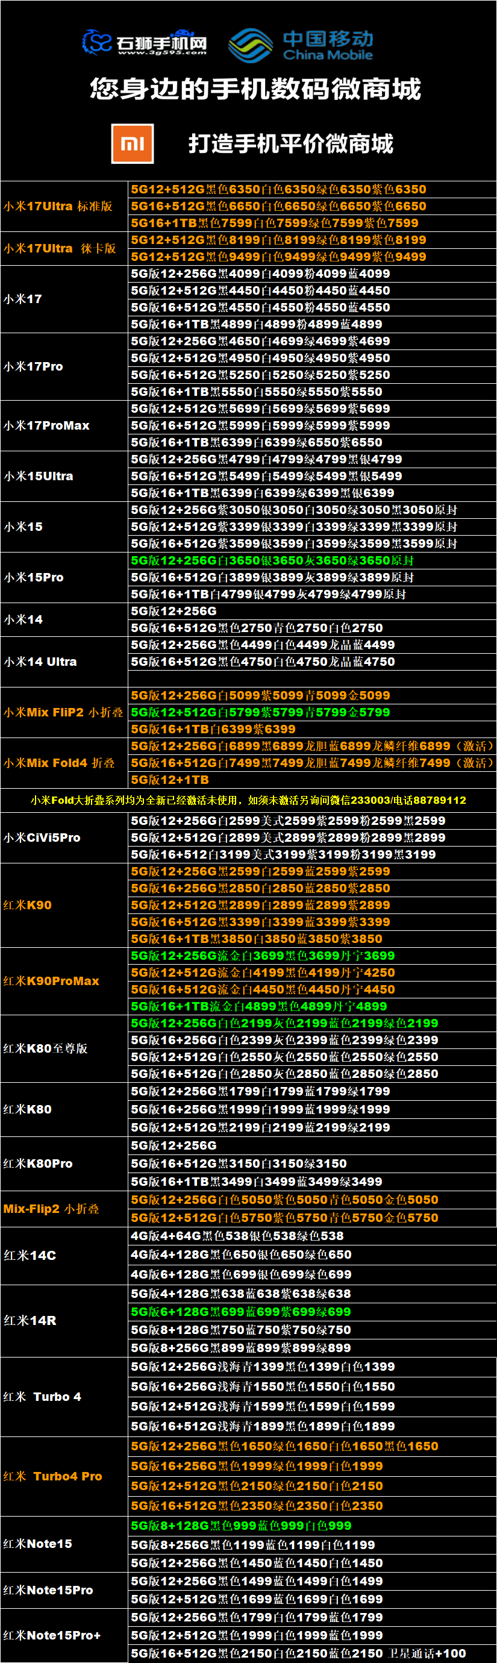497x1663 pixels.
Task: Open the 小米17ProMax model label
Action: 46,425
